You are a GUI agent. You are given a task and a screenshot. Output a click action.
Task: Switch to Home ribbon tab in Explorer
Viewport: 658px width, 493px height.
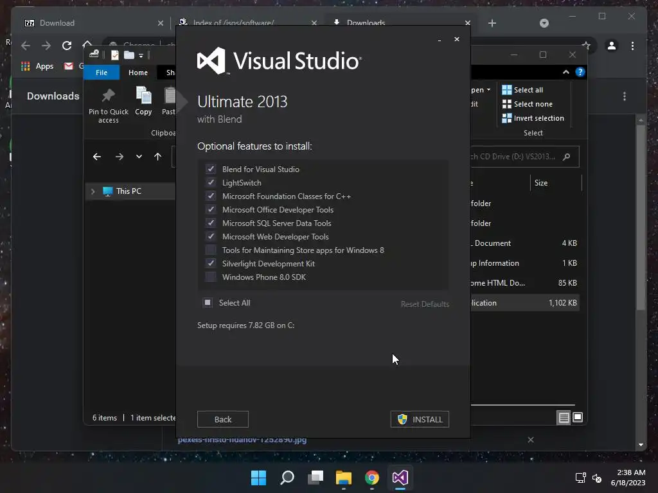(x=138, y=73)
